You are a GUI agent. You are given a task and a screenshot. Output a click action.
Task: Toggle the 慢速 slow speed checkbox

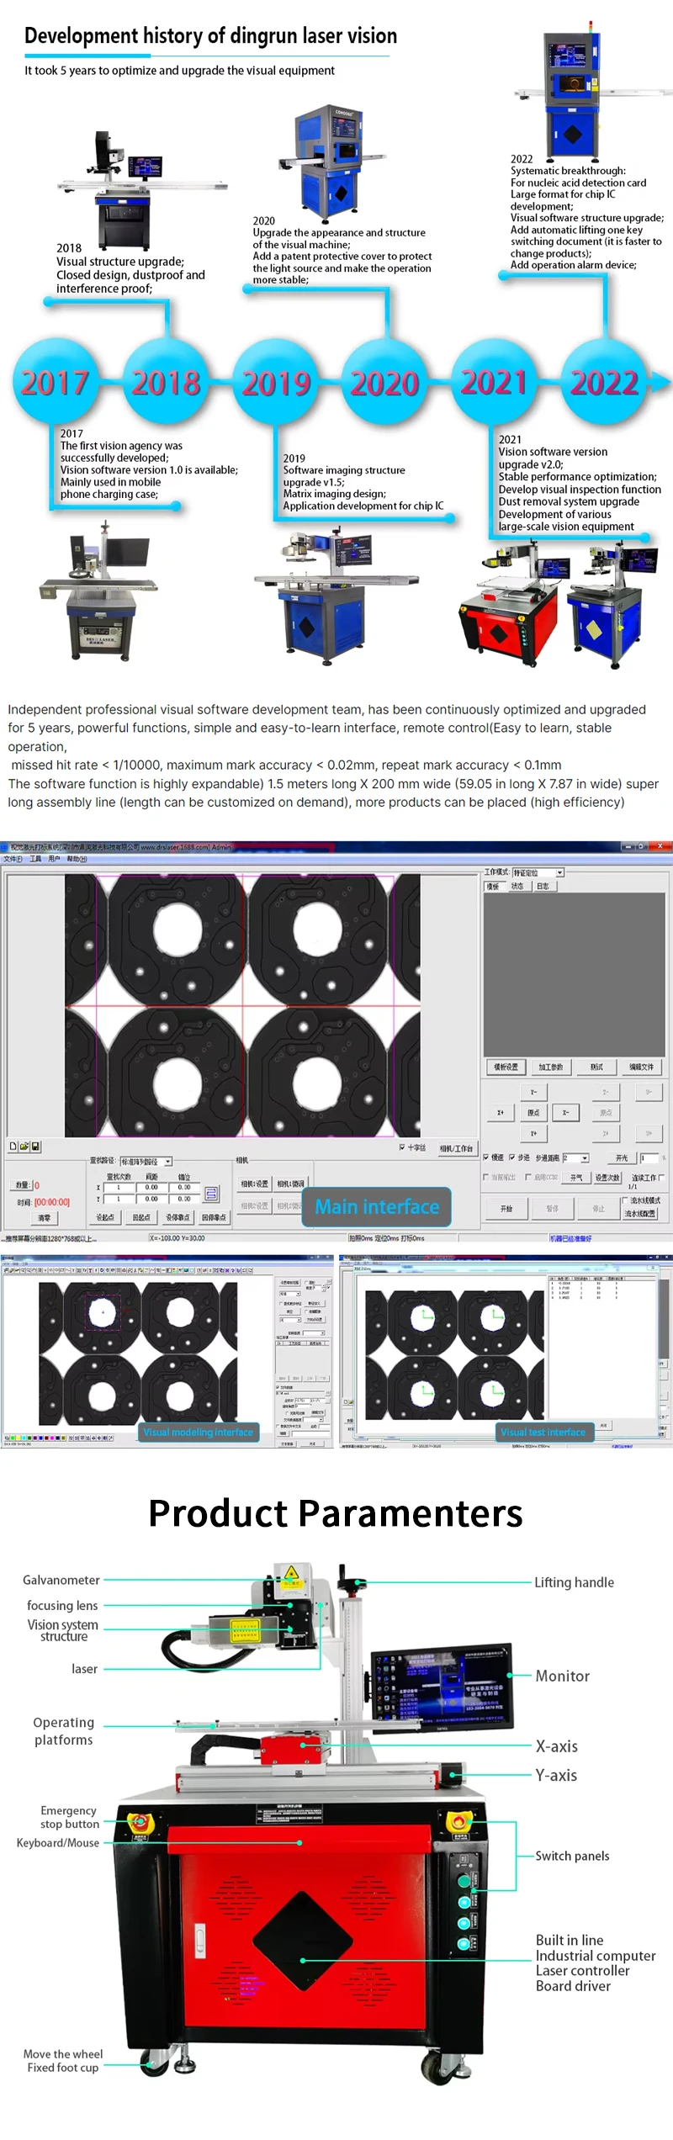coord(486,1157)
